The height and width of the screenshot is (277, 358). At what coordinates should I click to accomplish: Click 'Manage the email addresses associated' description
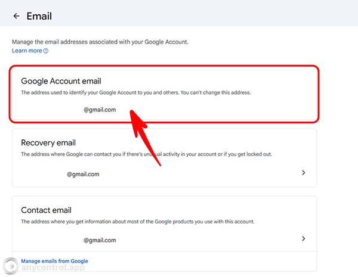click(x=100, y=42)
